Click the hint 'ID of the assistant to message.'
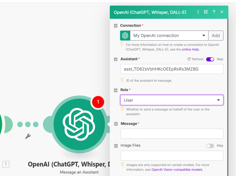Image resolution: width=236 pixels, height=176 pixels. [149, 81]
